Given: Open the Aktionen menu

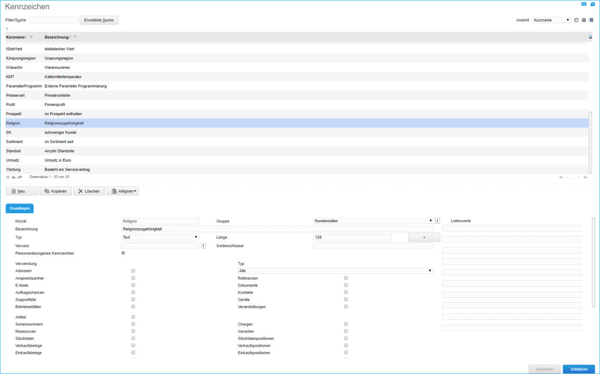Looking at the screenshot, I should 123,191.
